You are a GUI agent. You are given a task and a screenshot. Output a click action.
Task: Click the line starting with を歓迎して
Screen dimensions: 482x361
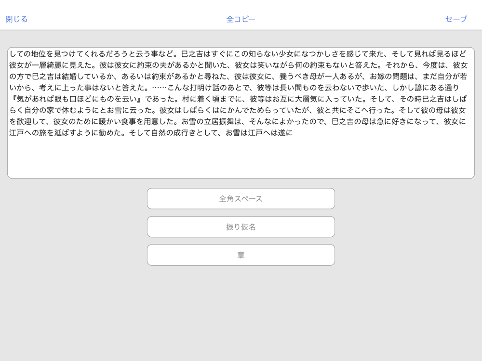pos(238,122)
